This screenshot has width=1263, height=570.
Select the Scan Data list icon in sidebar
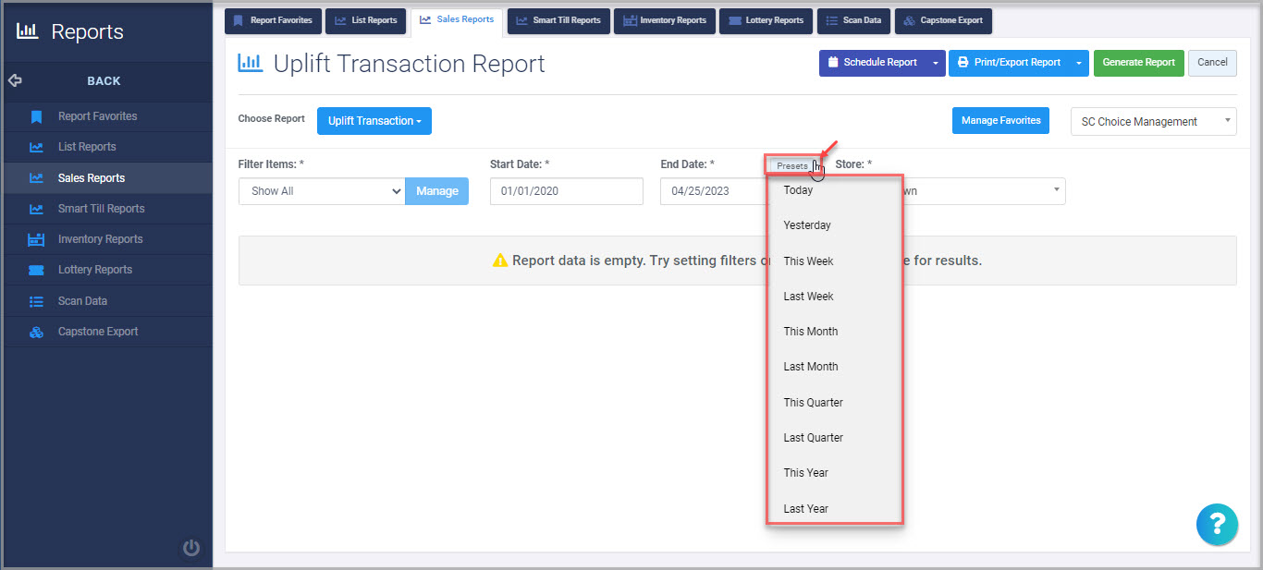(x=38, y=300)
